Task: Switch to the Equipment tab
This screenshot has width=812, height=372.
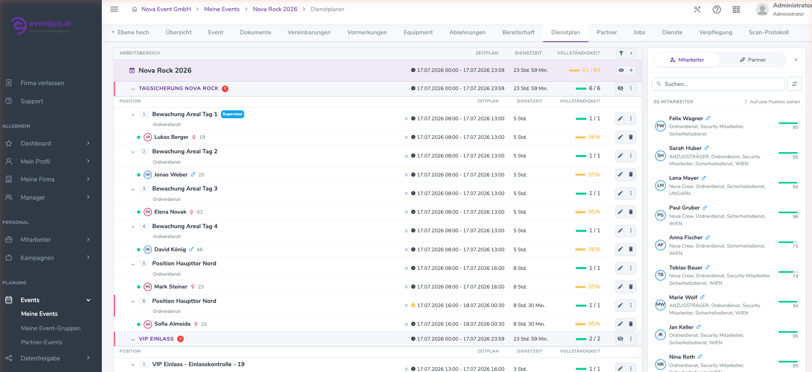Action: tap(418, 32)
